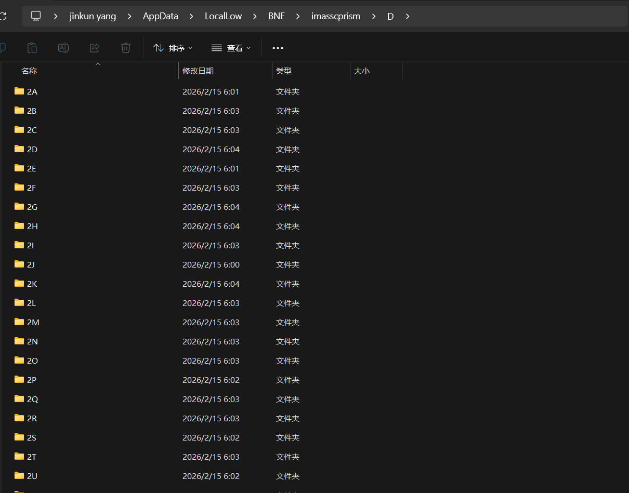Open the more options ellipsis menu
This screenshot has width=629, height=493.
pos(278,48)
